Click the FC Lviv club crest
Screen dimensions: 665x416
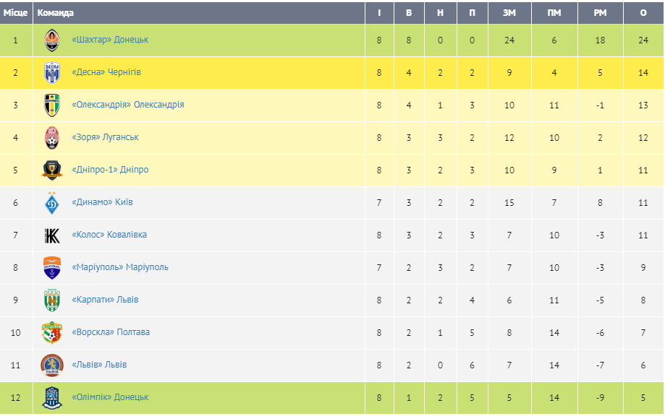pyautogui.click(x=52, y=365)
